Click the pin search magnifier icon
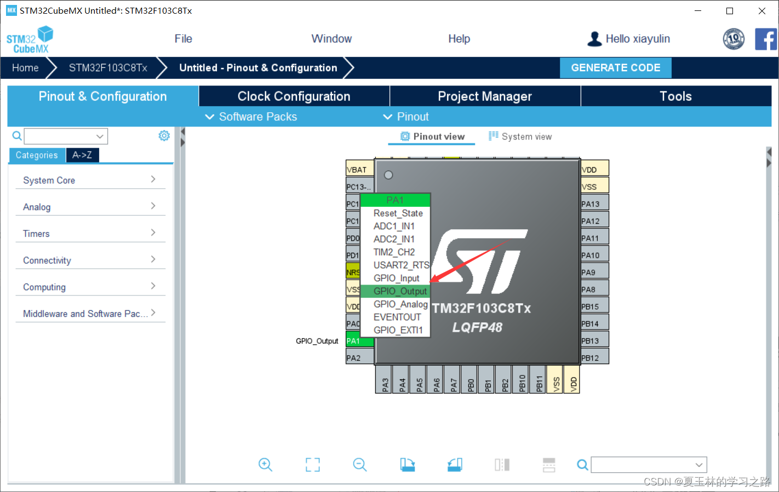779x492 pixels. [583, 465]
